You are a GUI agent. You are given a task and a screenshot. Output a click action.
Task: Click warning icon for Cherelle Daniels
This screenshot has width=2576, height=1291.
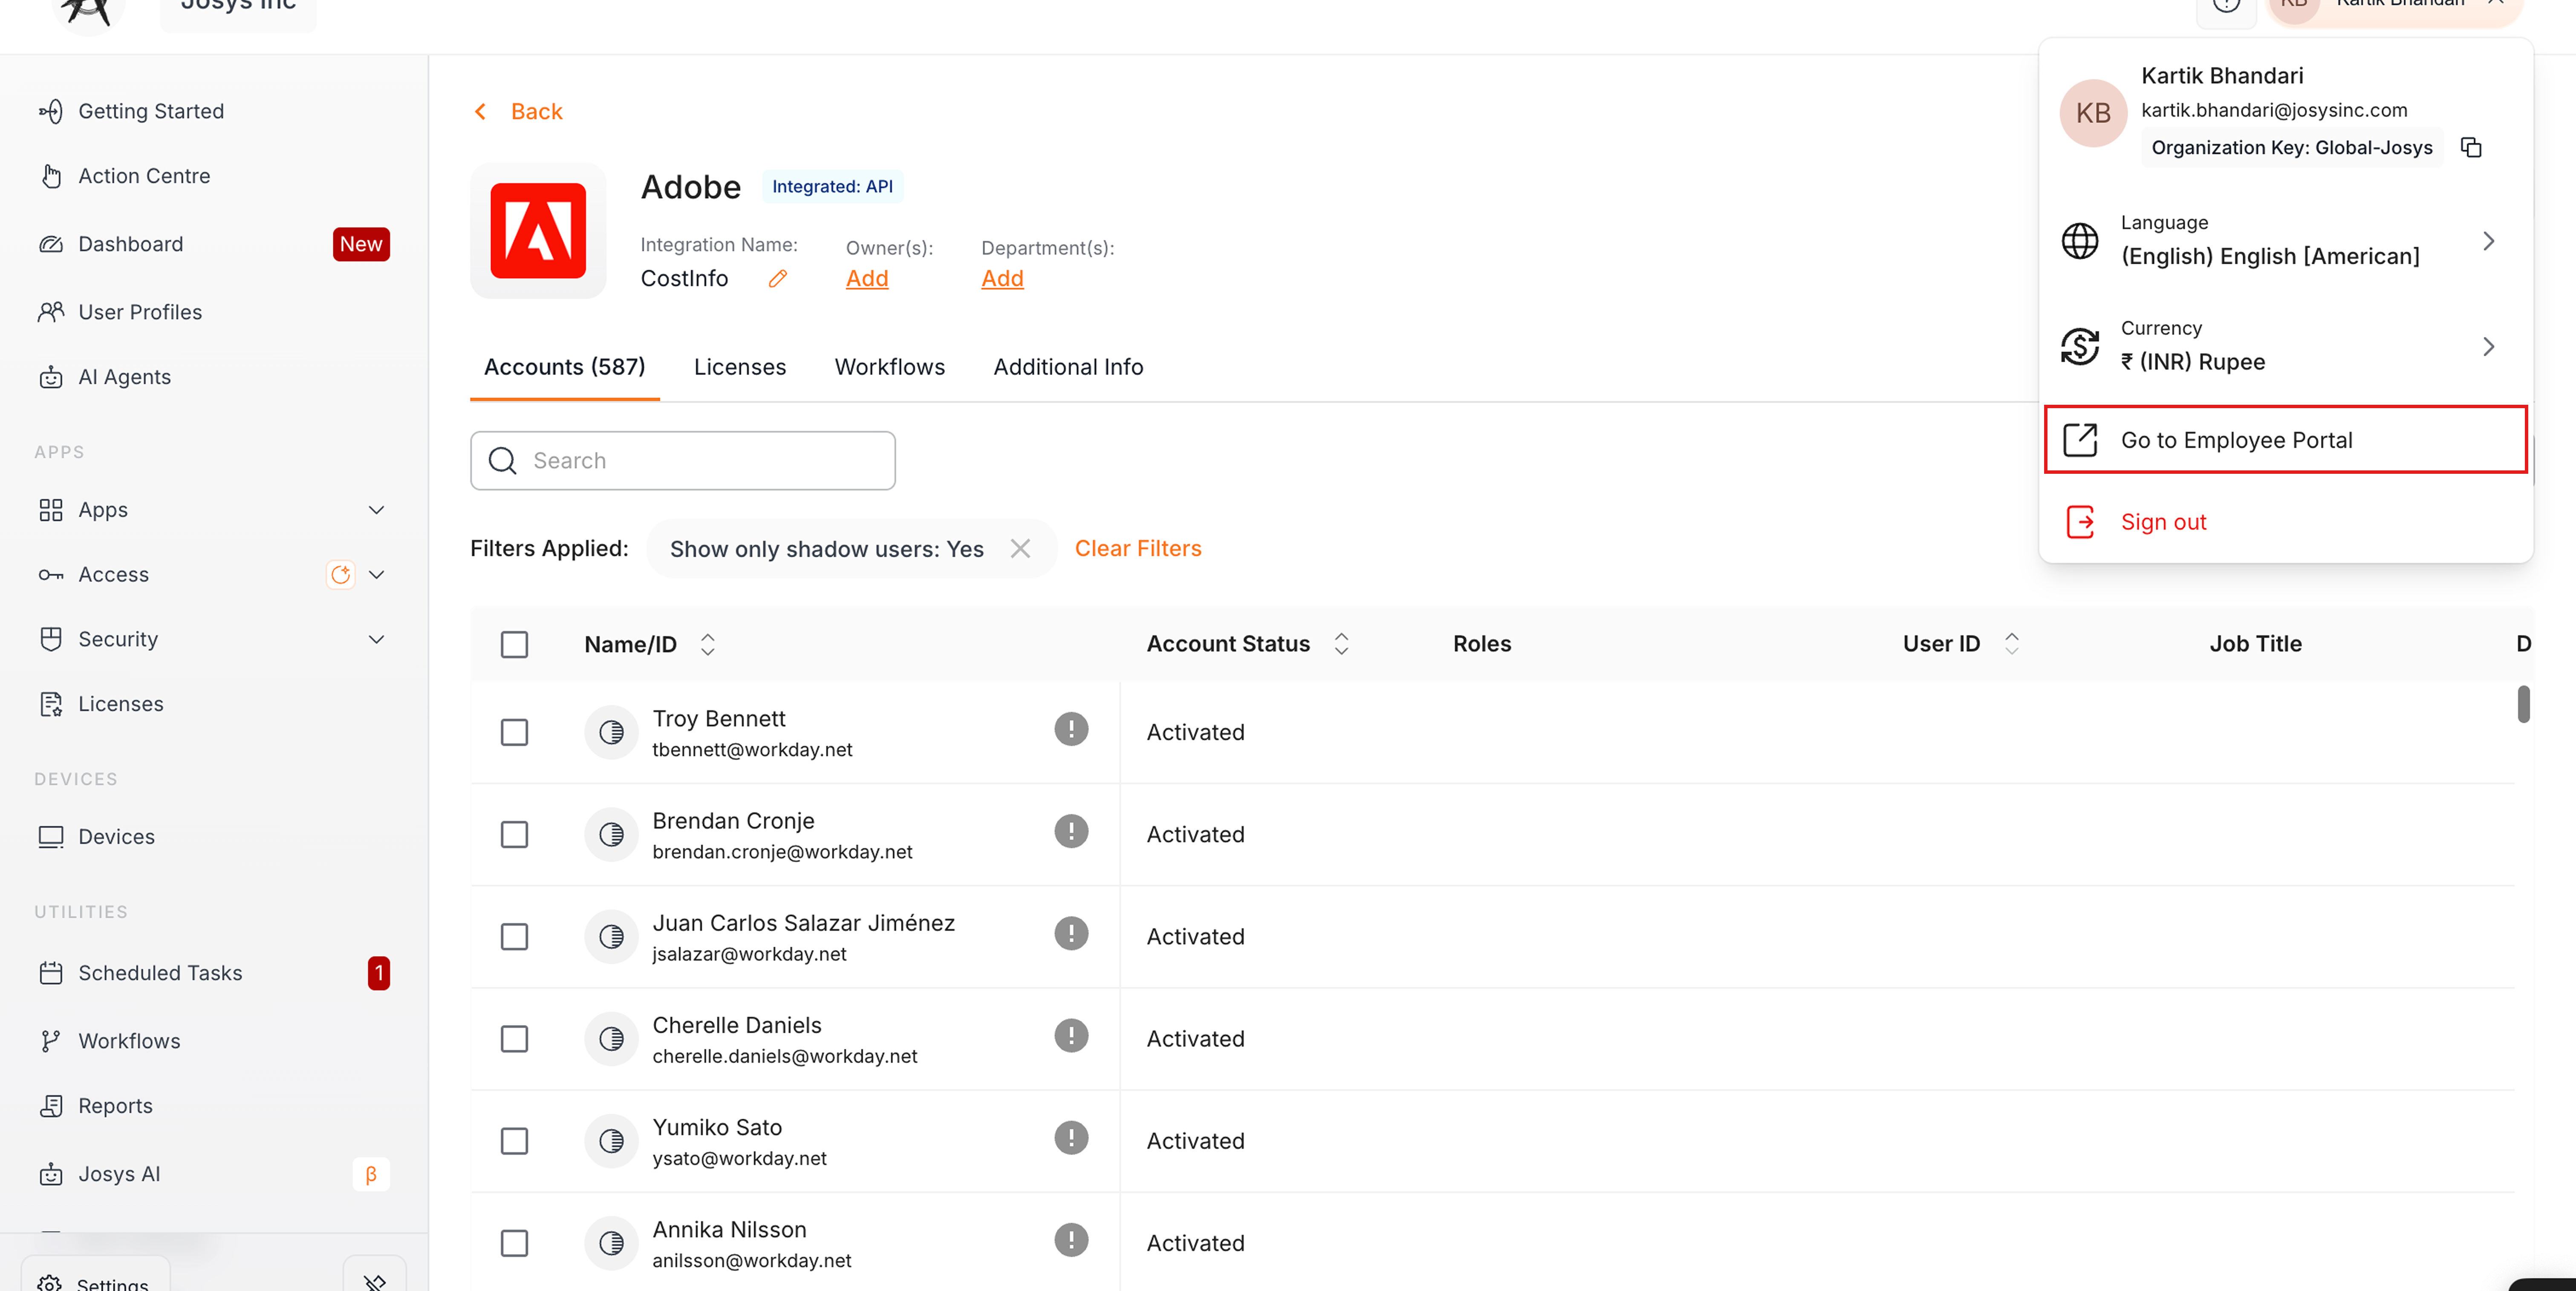(1071, 1036)
